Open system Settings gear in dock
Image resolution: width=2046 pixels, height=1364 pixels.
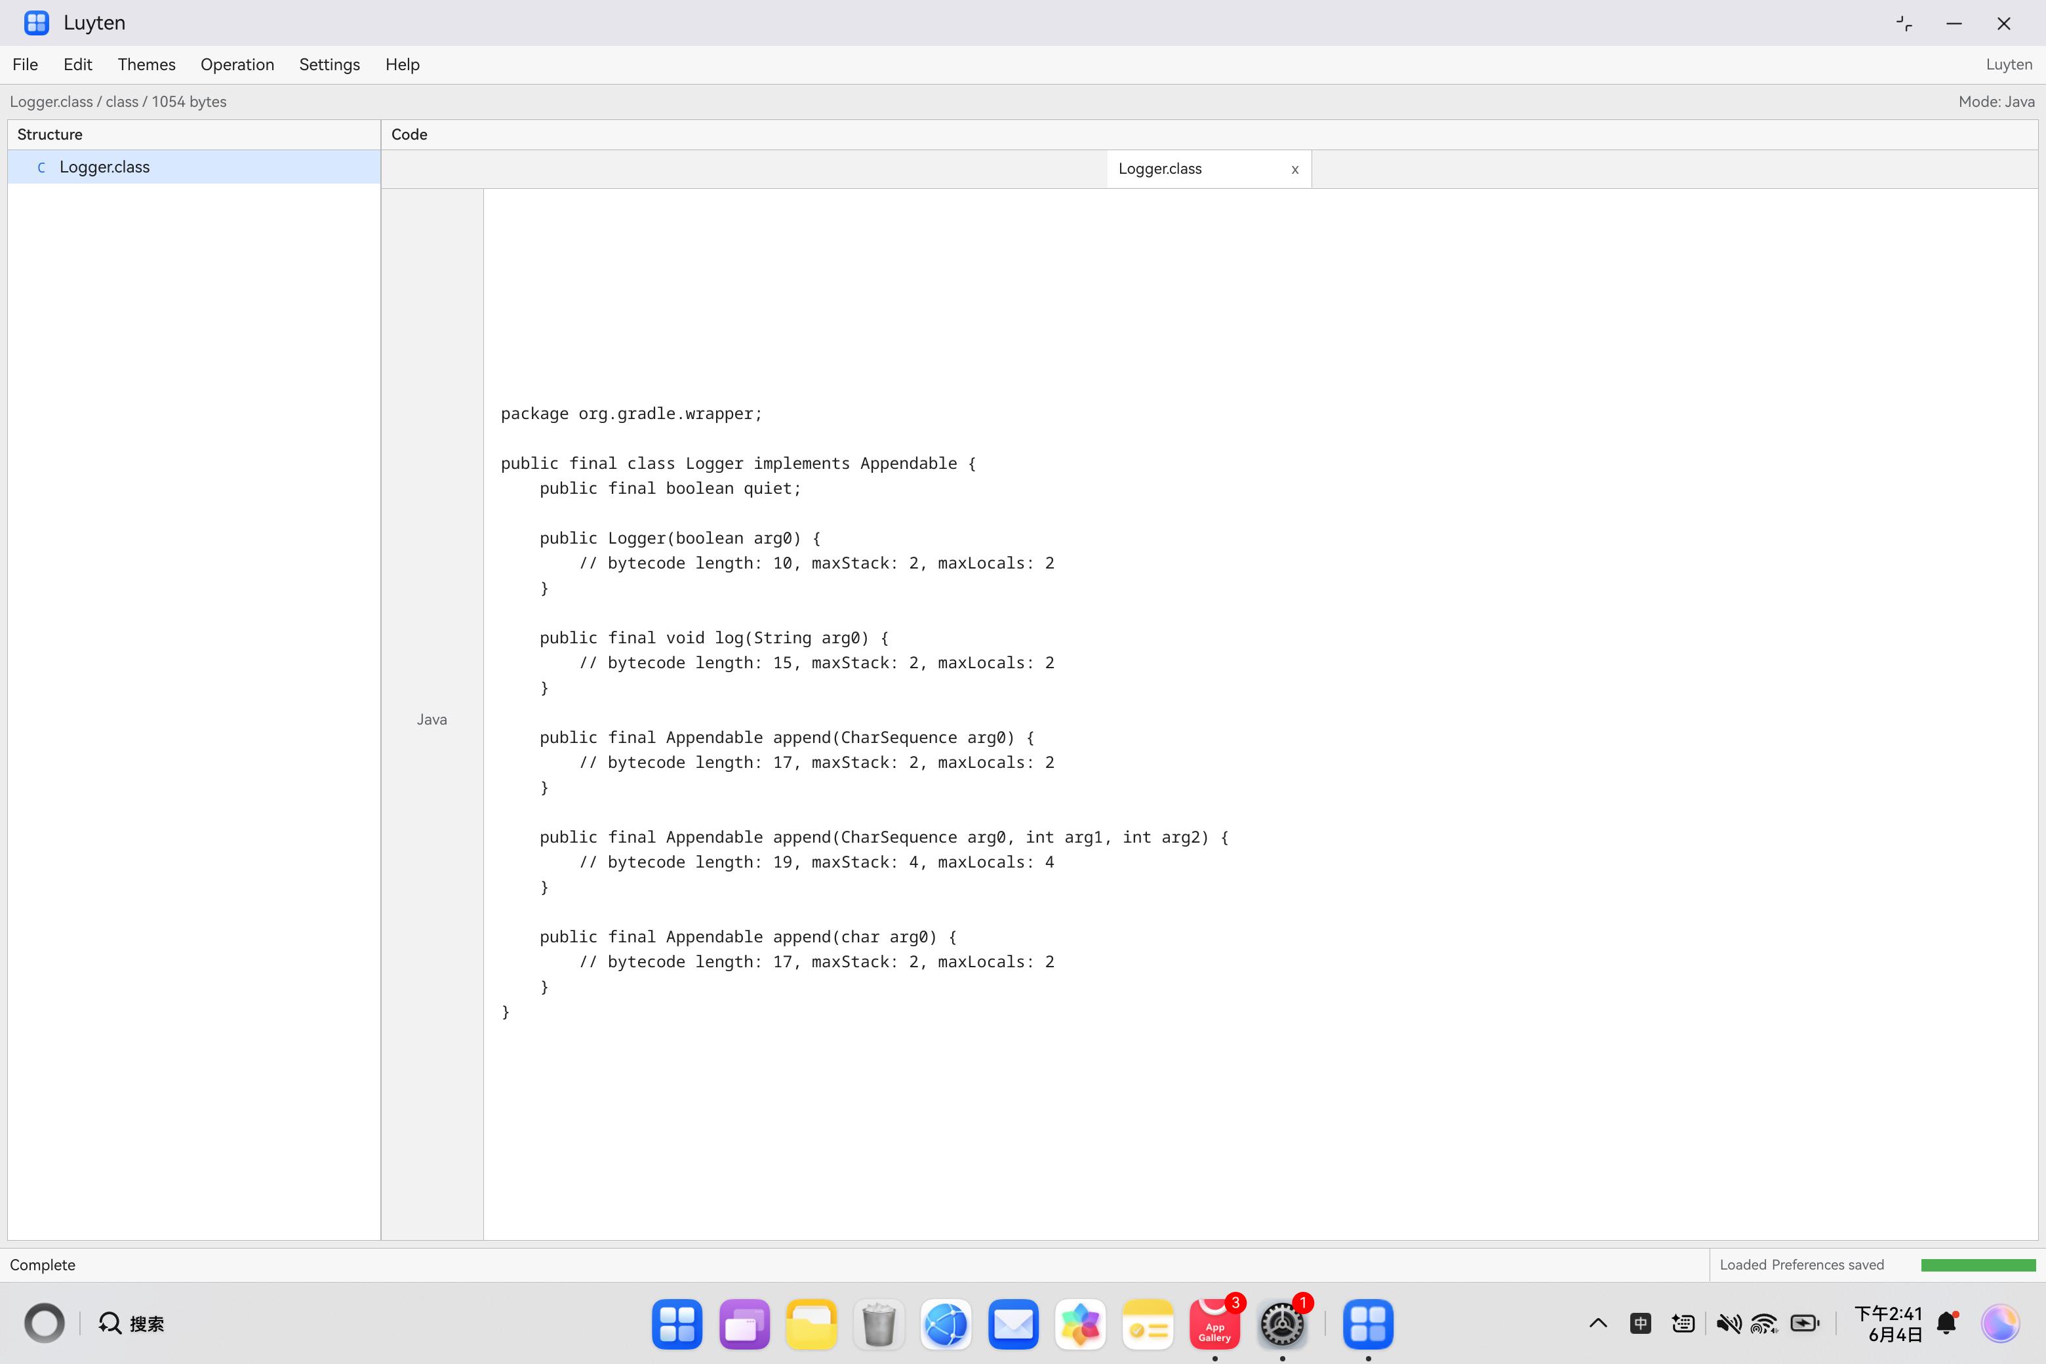1282,1324
